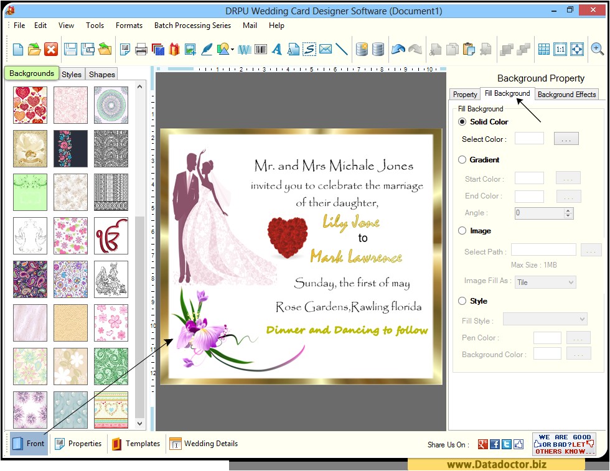Click the Undo arrow icon

[x=398, y=49]
